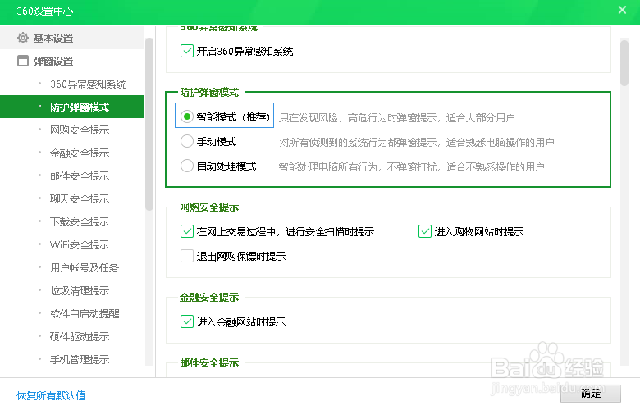Toggle 进入金融网站时提示 checkbox

[187, 321]
